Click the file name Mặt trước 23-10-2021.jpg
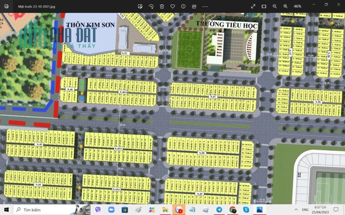Viewport: 345px width, 215px height. 36,7
